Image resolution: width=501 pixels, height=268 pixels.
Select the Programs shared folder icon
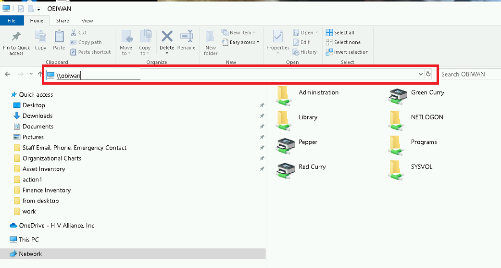point(396,145)
